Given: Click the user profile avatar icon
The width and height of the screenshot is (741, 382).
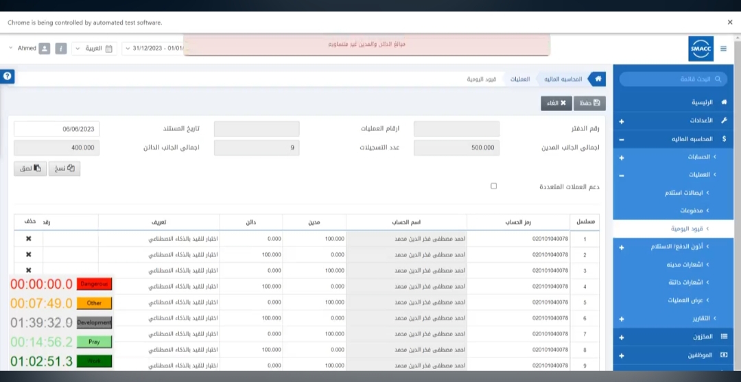Looking at the screenshot, I should click(x=44, y=49).
